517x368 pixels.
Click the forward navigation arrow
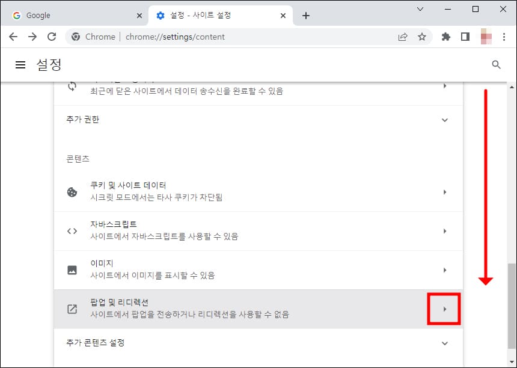click(32, 37)
